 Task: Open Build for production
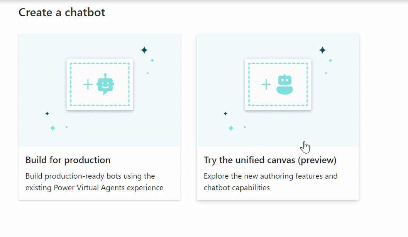(x=68, y=160)
